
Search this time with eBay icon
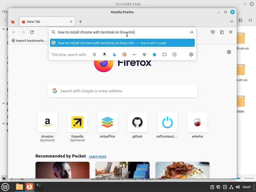tap(134, 54)
